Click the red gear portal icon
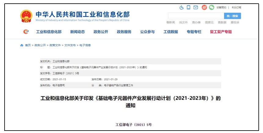This screenshot has height=133, width=263. pos(26,32)
